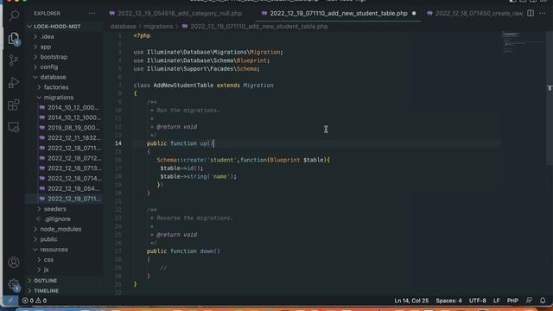Switch to create_raw tab

(474, 14)
